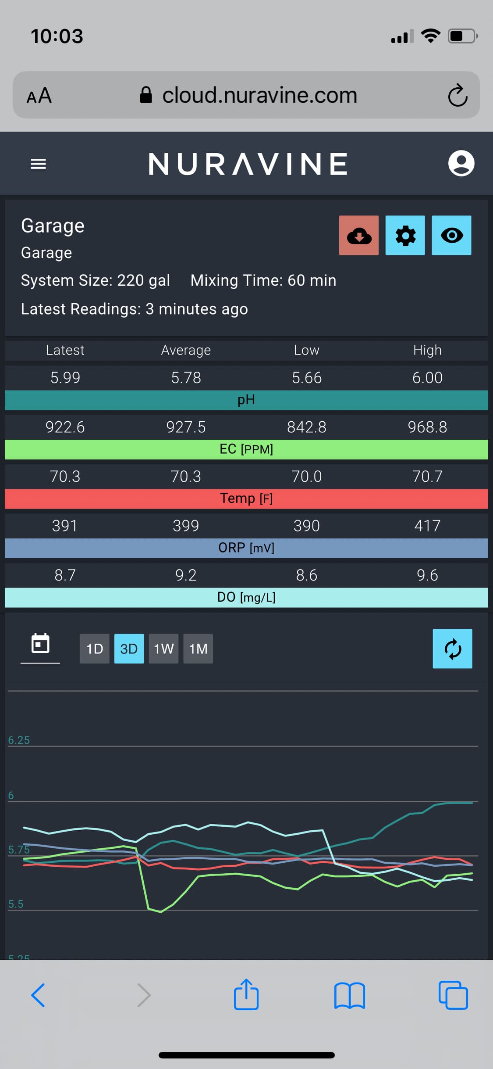Open the user account profile icon
The image size is (493, 1069).
coord(461,163)
